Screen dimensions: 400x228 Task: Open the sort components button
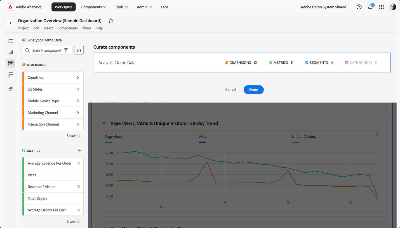click(79, 50)
